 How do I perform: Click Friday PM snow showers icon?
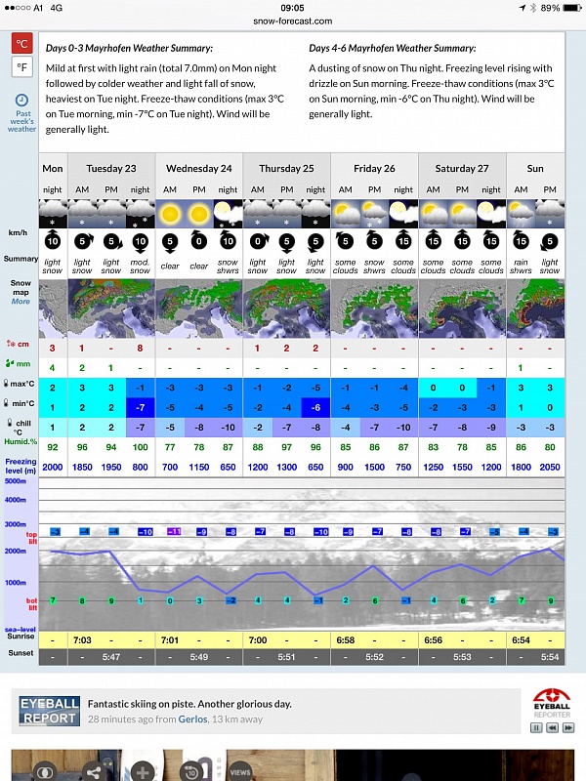[374, 214]
